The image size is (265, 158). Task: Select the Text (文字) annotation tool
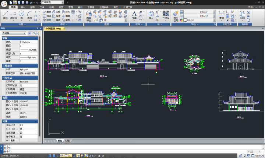(134, 15)
